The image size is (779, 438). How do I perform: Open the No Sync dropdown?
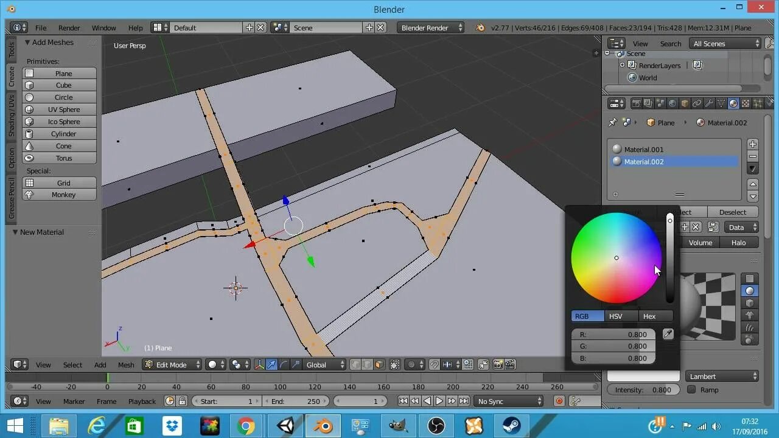(x=509, y=401)
